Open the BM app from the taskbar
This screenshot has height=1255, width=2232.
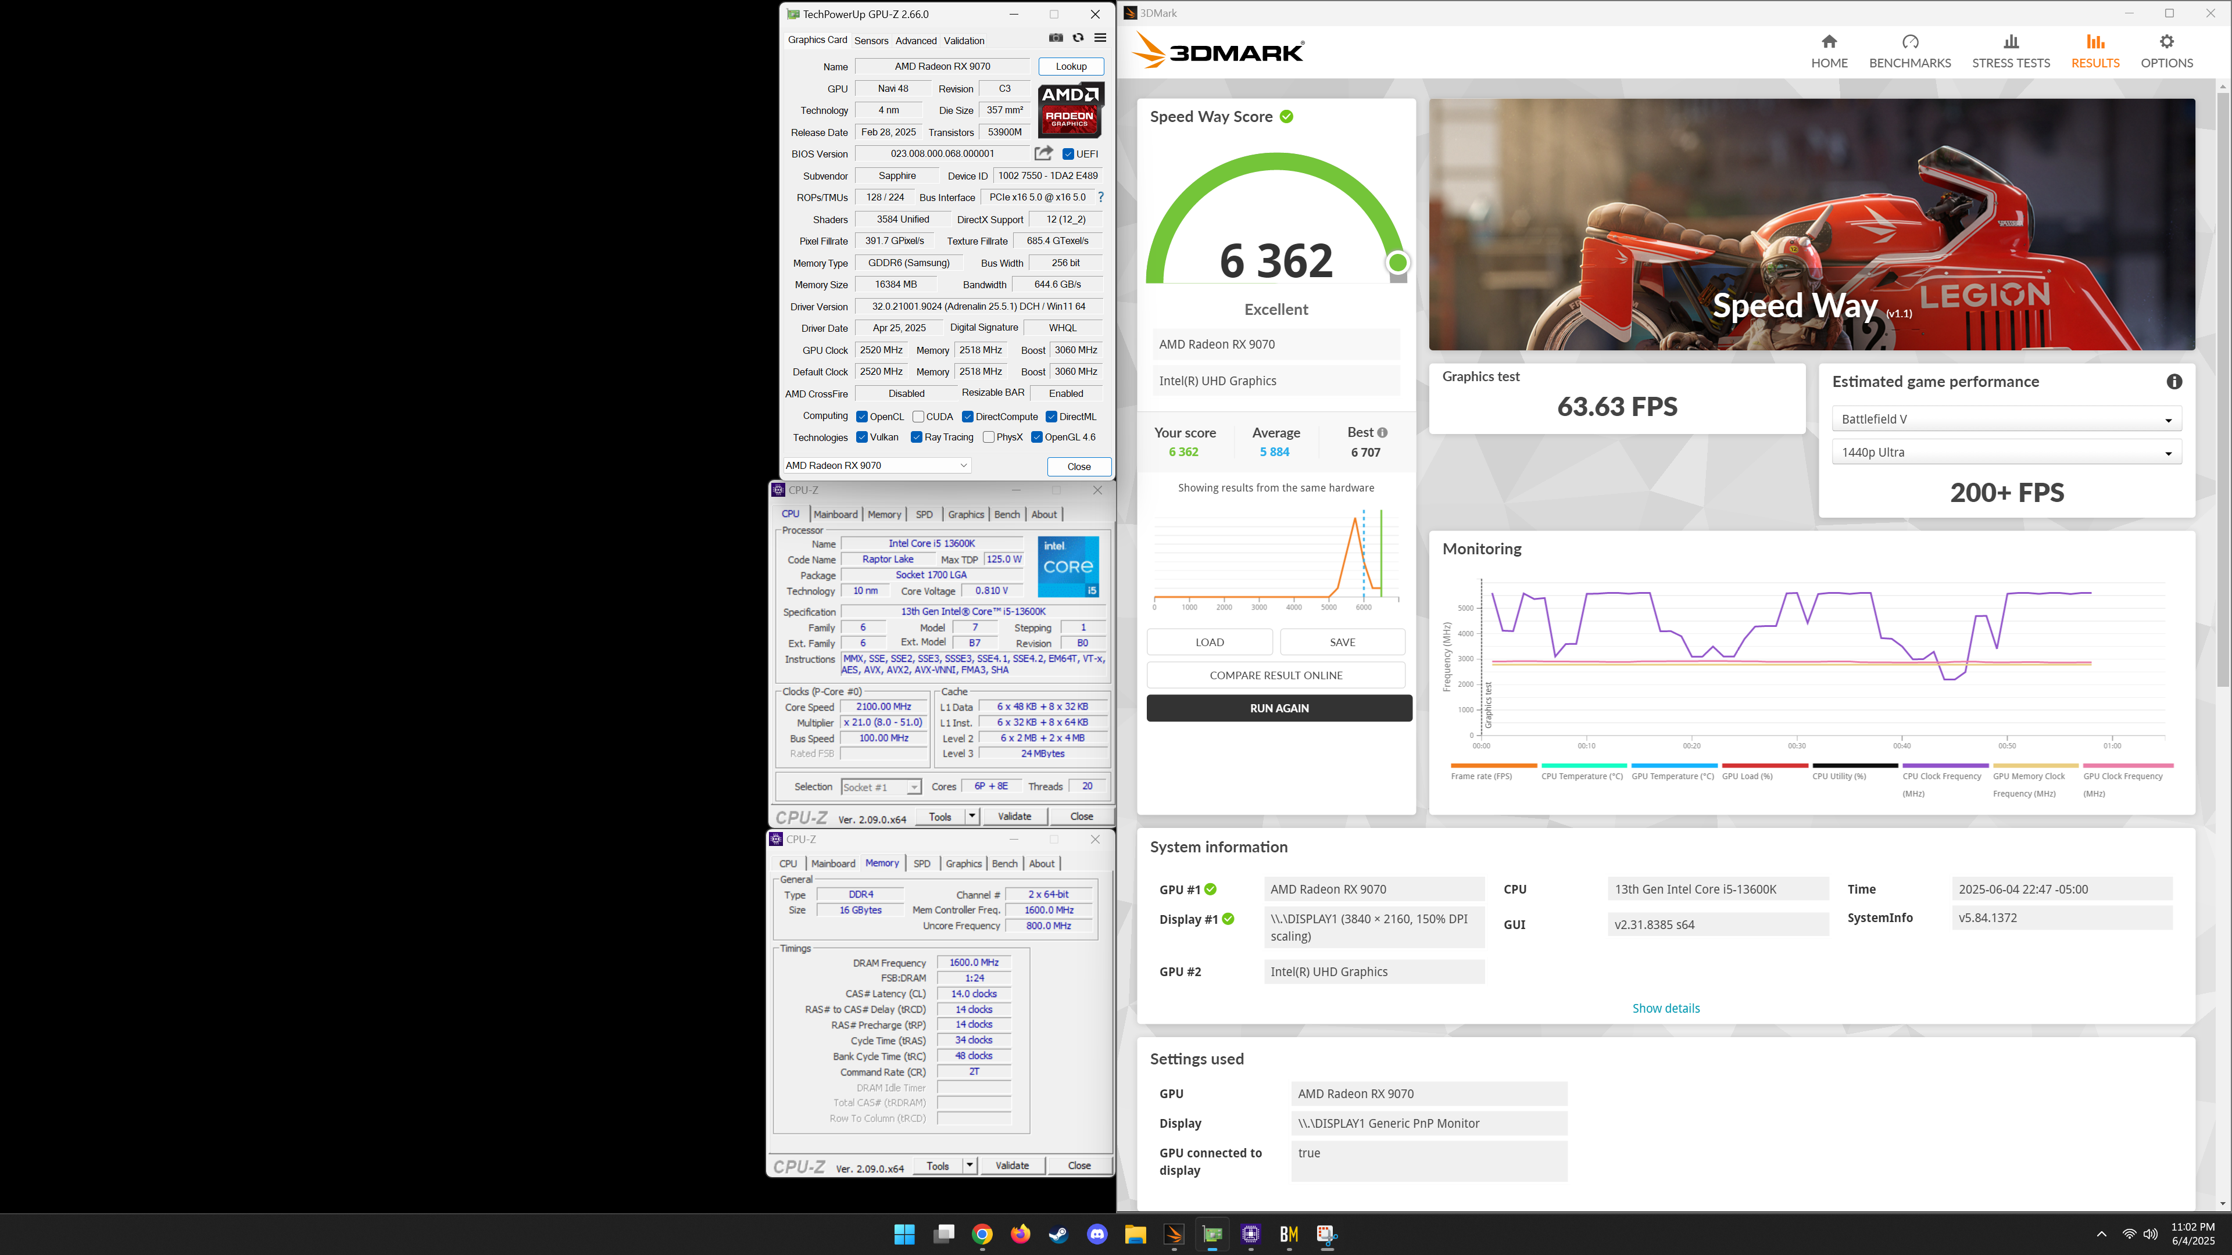pos(1289,1234)
